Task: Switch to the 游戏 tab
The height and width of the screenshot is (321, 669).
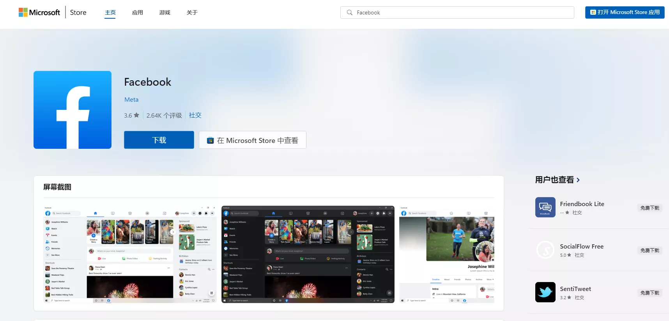Action: coord(165,12)
